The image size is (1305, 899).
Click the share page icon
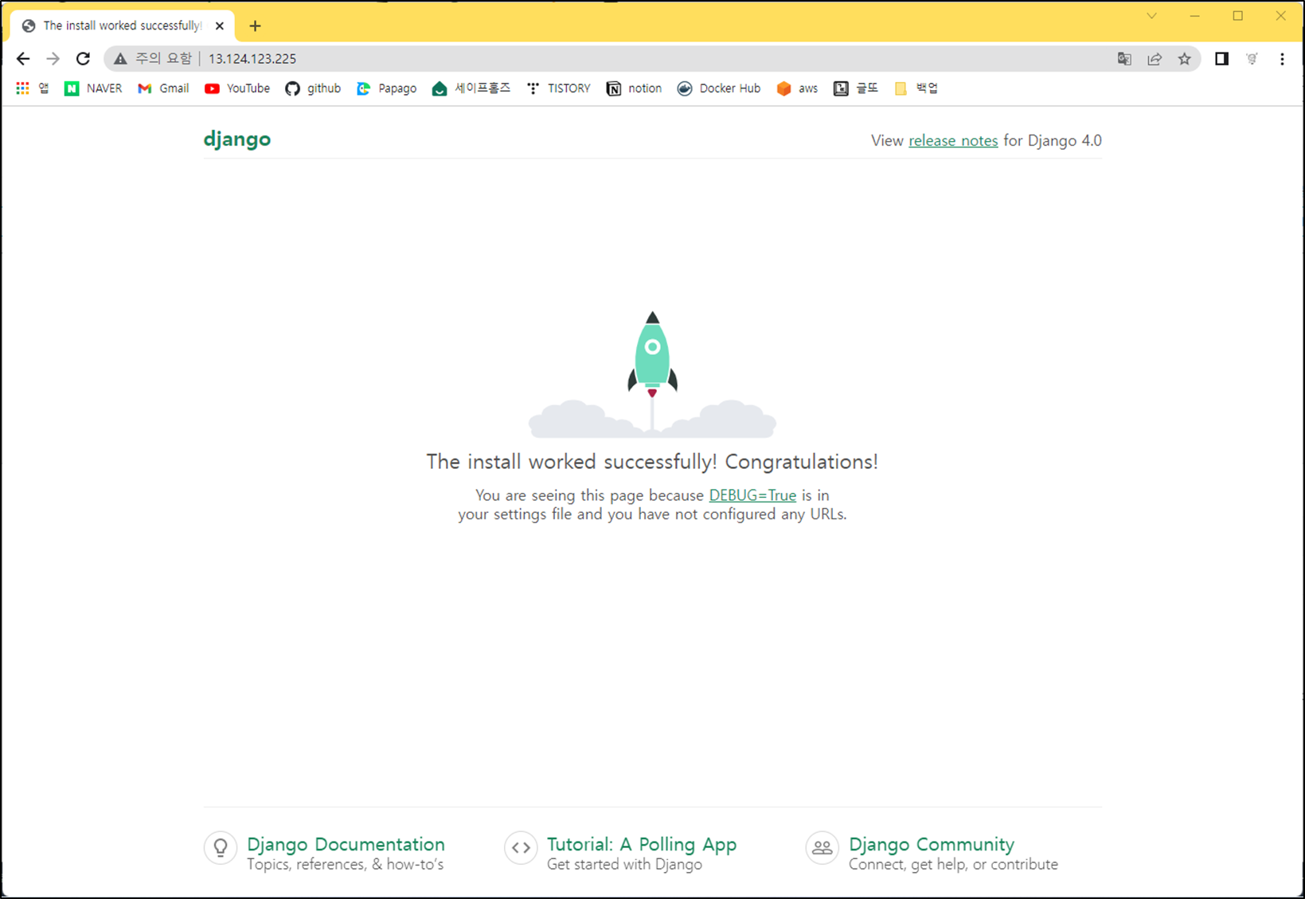(1155, 59)
